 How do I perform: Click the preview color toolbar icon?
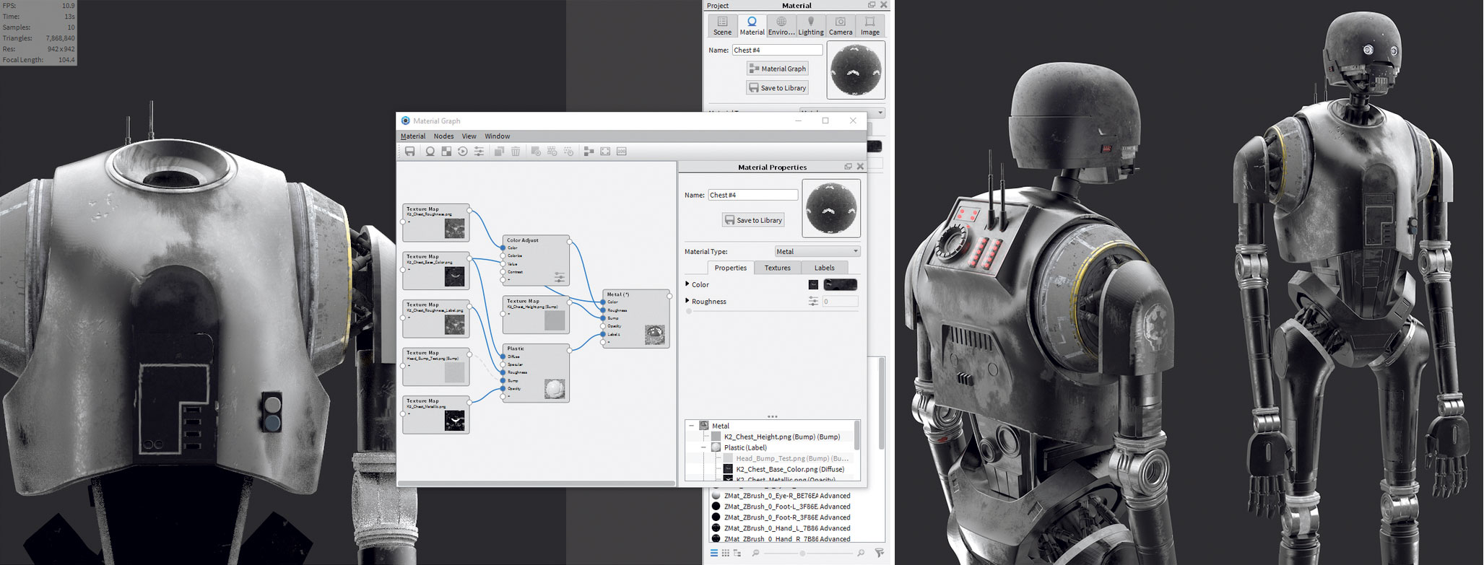[x=536, y=152]
